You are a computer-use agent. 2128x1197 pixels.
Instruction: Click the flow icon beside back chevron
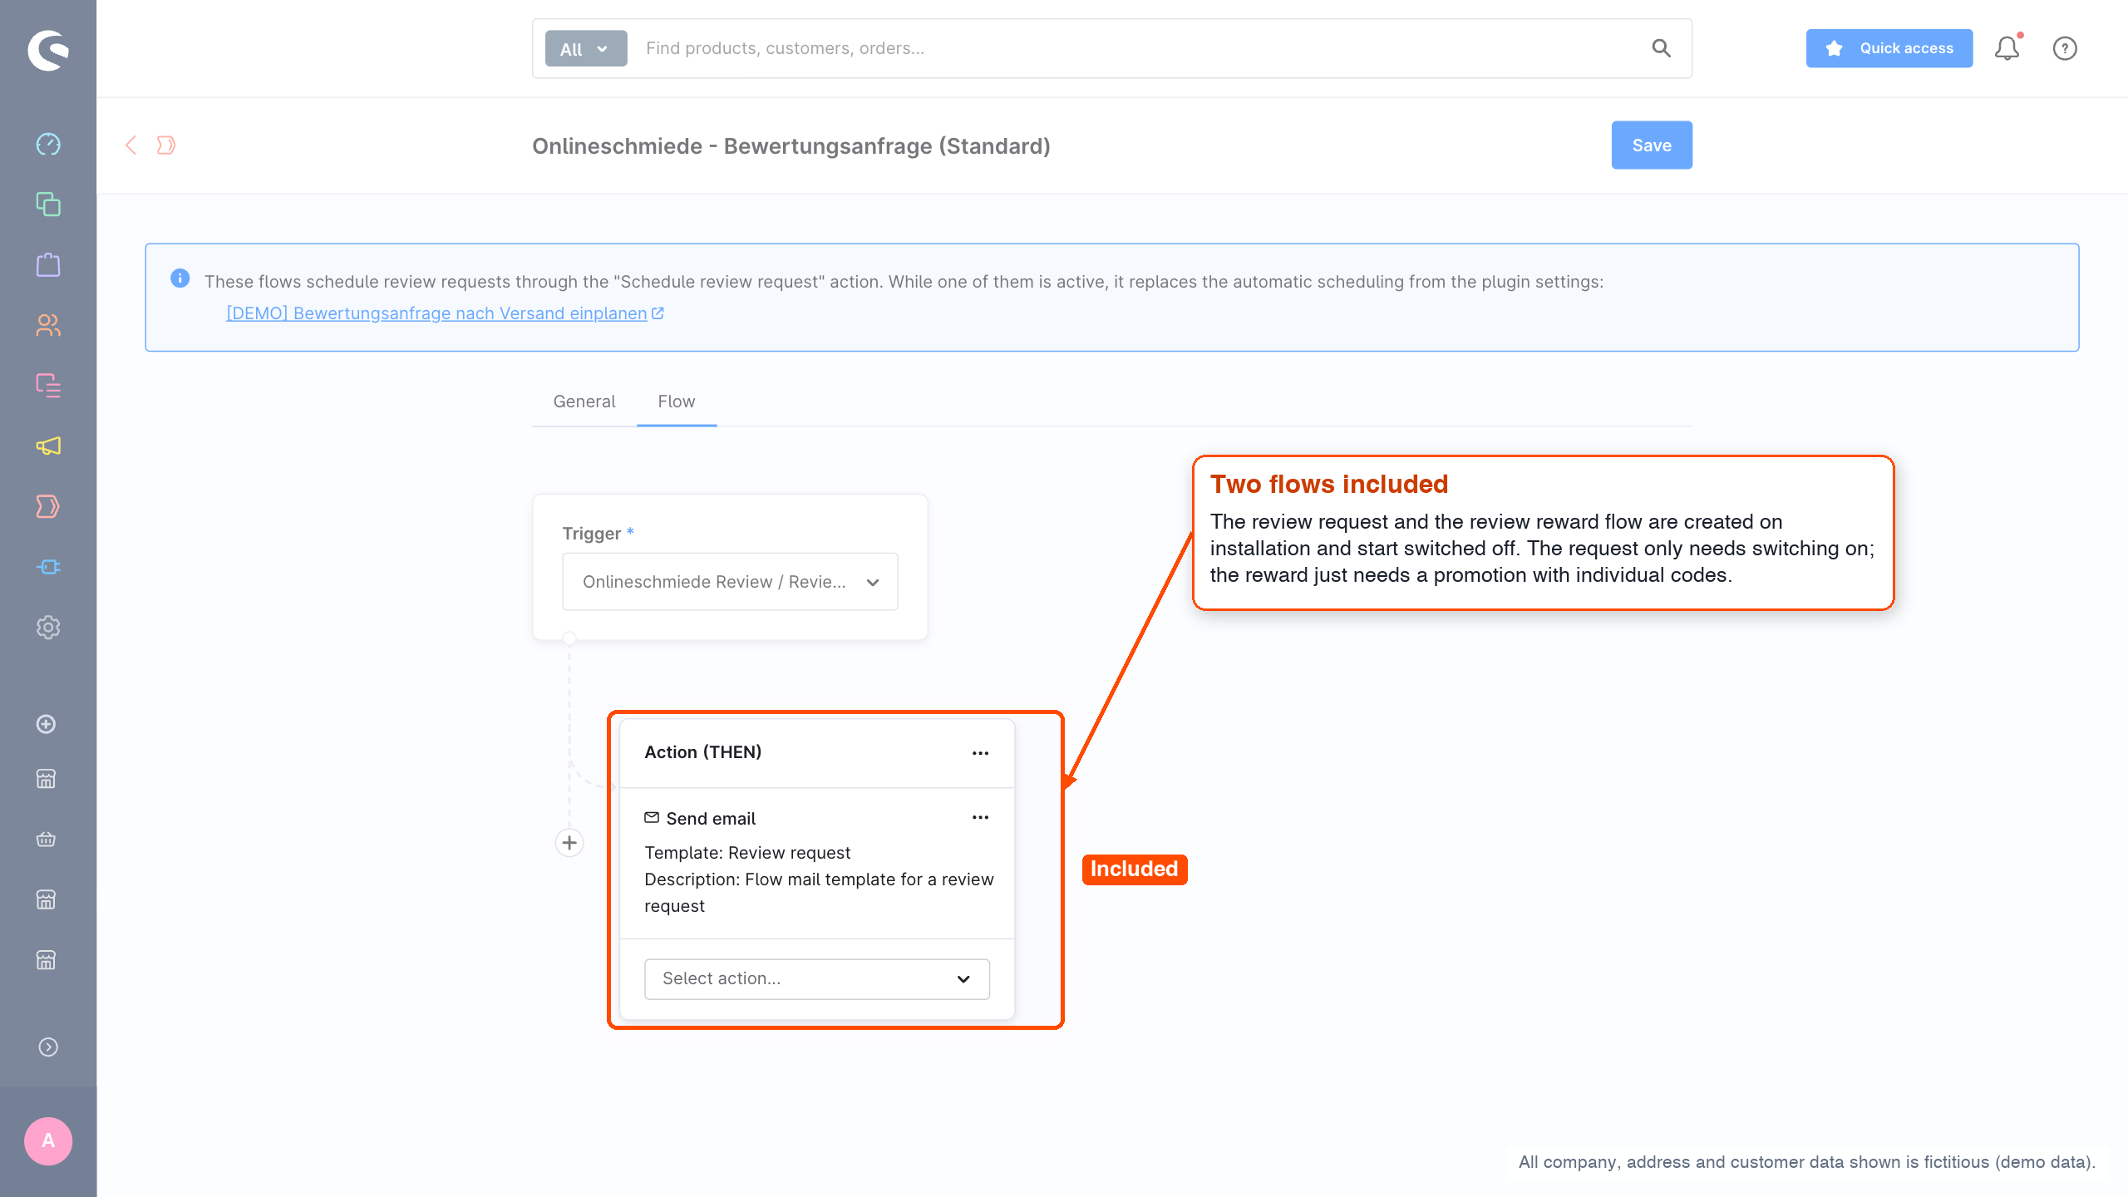pyautogui.click(x=166, y=145)
